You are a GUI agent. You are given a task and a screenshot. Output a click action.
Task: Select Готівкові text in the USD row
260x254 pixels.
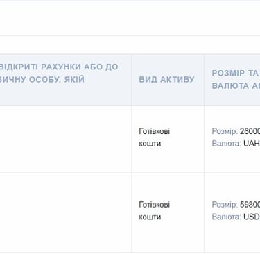[x=155, y=205]
